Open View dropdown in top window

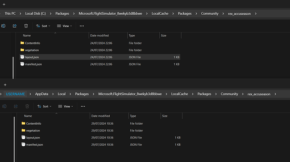pyautogui.click(x=64, y=26)
